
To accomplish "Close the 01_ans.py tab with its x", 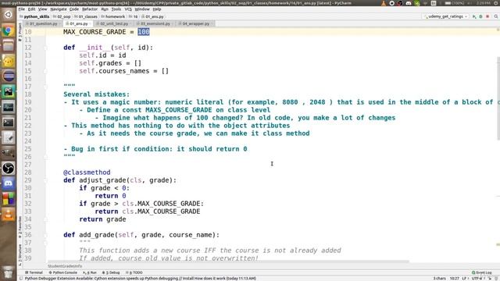I will click(90, 23).
